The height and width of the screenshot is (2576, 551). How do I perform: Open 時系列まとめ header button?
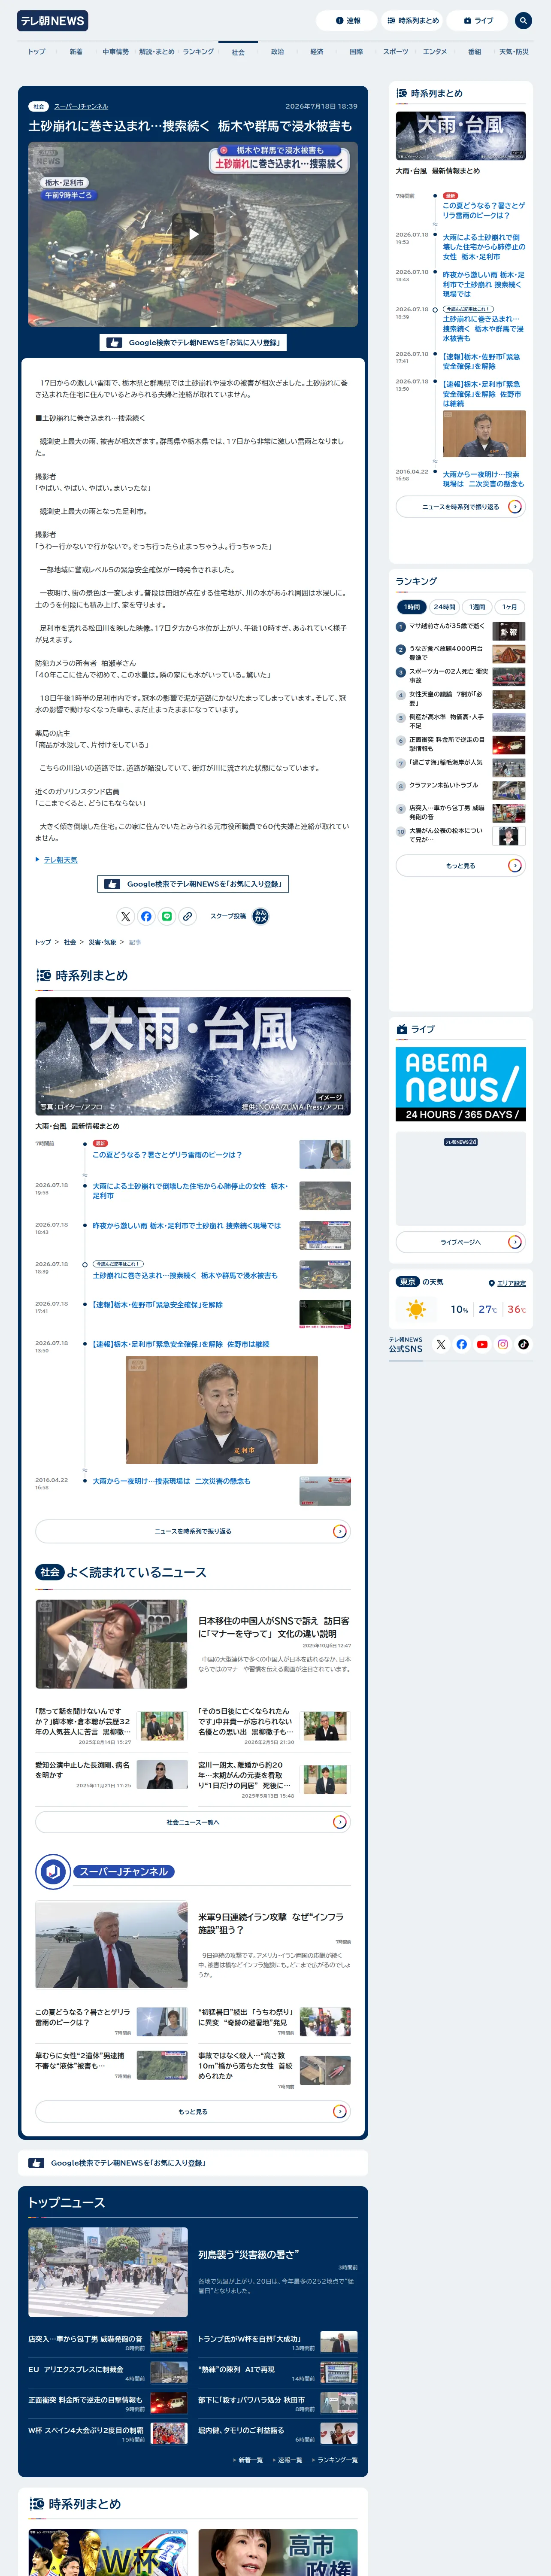(412, 20)
